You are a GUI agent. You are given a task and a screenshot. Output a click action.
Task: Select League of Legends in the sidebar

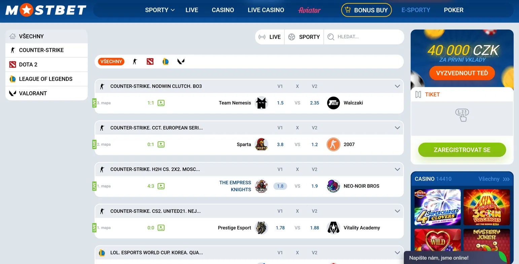46,79
